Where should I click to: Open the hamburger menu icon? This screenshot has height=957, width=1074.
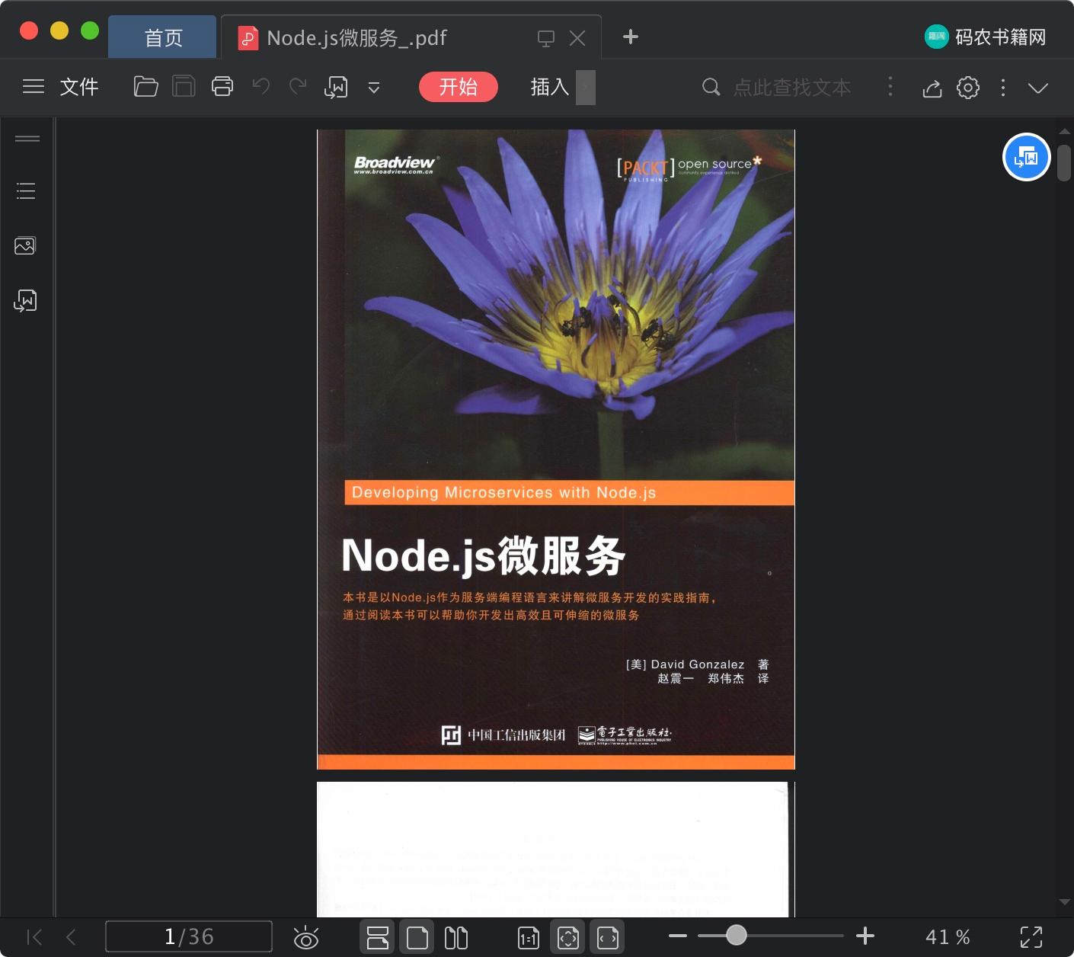(x=34, y=87)
